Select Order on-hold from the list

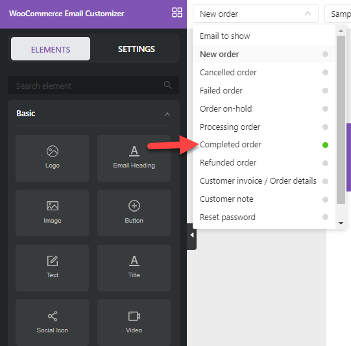pyautogui.click(x=264, y=108)
